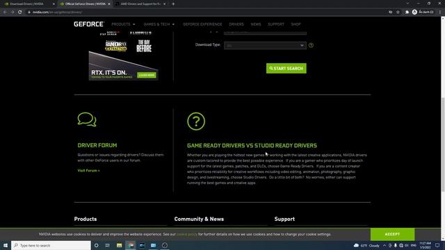Click the browser forward arrow
The width and height of the screenshot is (445, 250).
point(13,12)
